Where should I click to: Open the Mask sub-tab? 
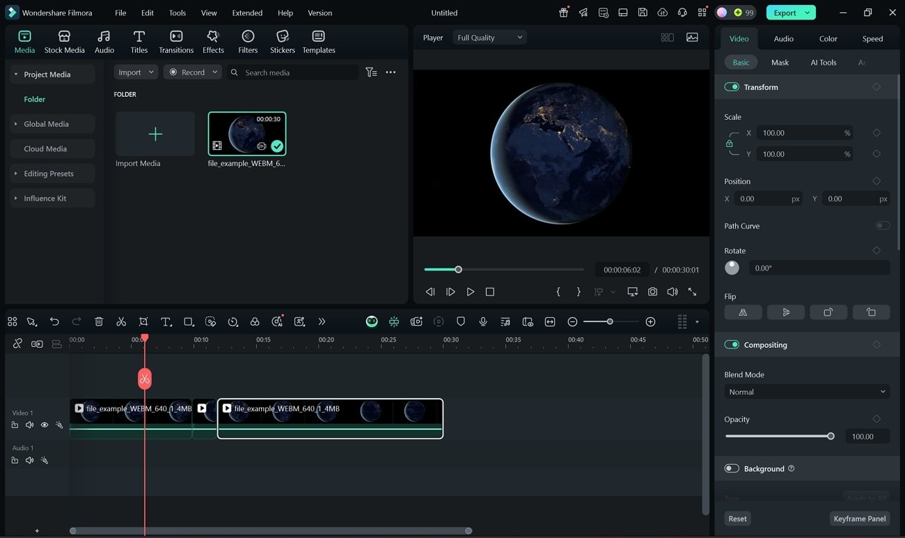780,63
